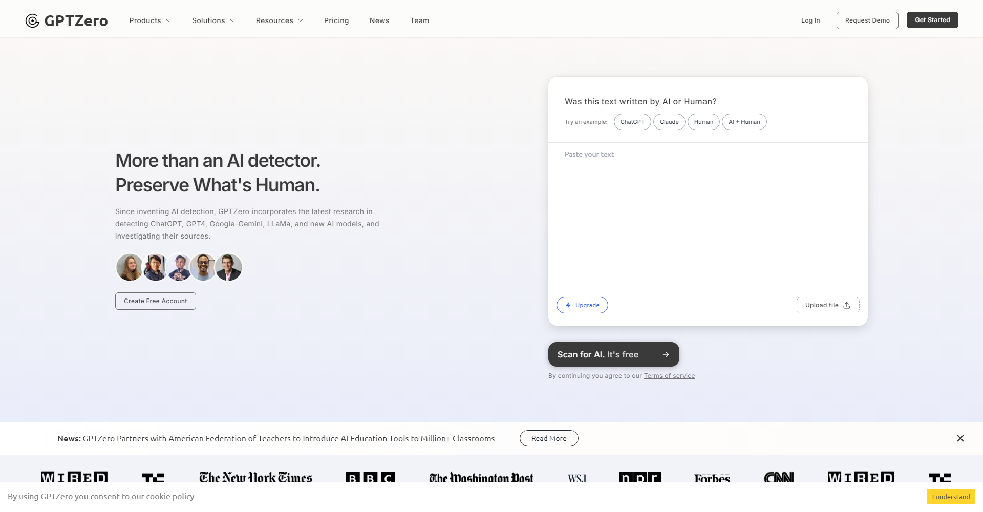Select the ChatGPT example pill
The image size is (983, 512).
coord(632,122)
